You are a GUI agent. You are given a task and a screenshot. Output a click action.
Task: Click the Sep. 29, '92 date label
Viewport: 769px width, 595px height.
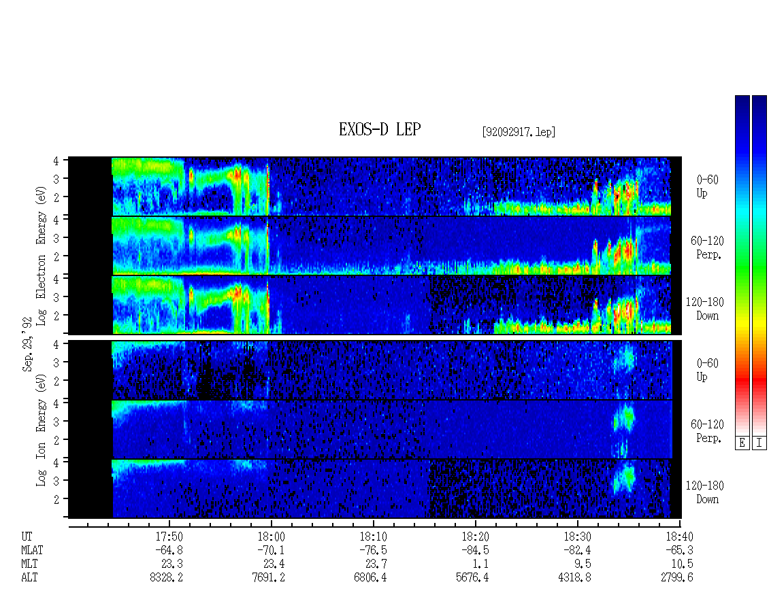coord(27,345)
